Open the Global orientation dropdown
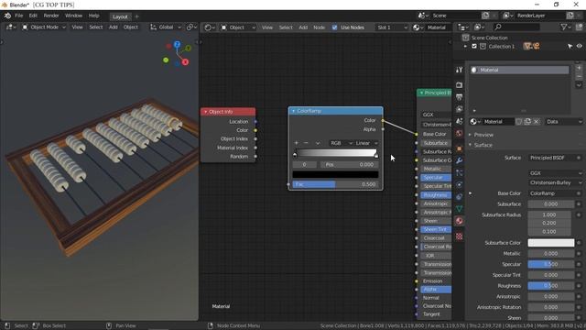The width and height of the screenshot is (586, 330). 166,27
